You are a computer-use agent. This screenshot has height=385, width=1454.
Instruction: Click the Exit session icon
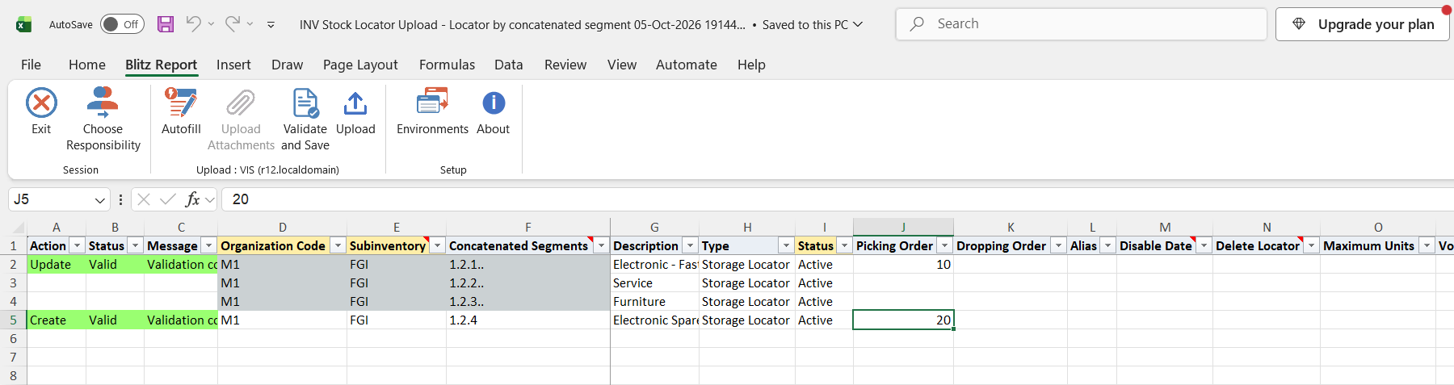click(x=41, y=103)
